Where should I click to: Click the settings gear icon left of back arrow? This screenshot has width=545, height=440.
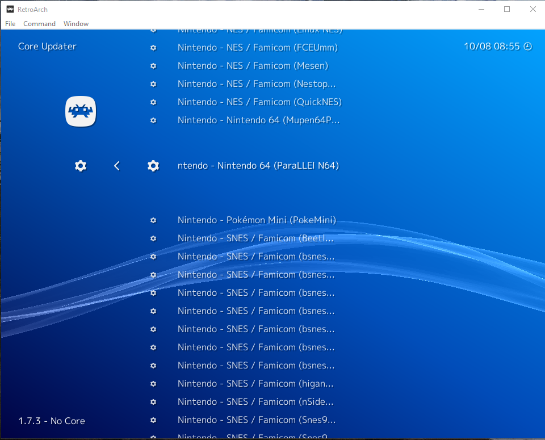(x=81, y=166)
